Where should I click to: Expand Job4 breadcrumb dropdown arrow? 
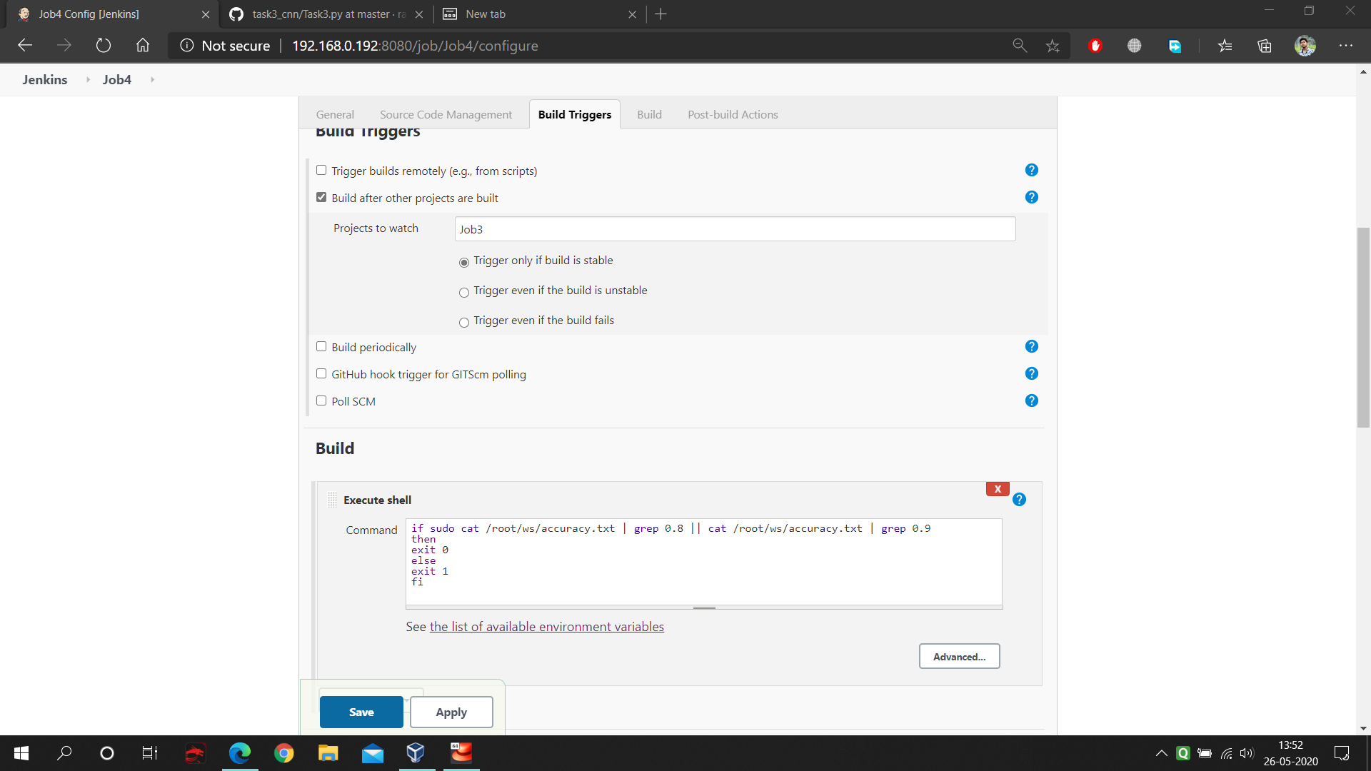click(x=152, y=79)
